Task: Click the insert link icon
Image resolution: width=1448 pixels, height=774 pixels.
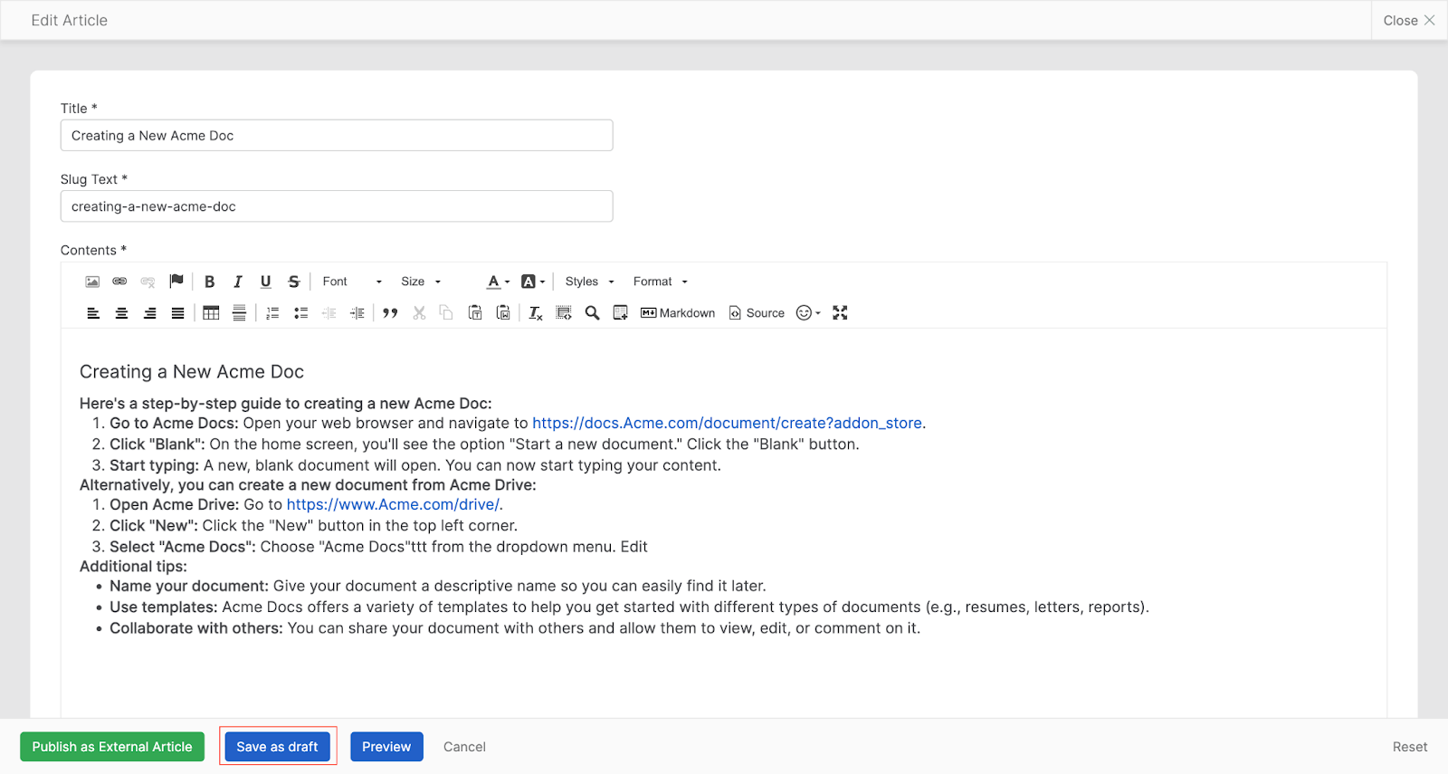Action: coord(119,282)
